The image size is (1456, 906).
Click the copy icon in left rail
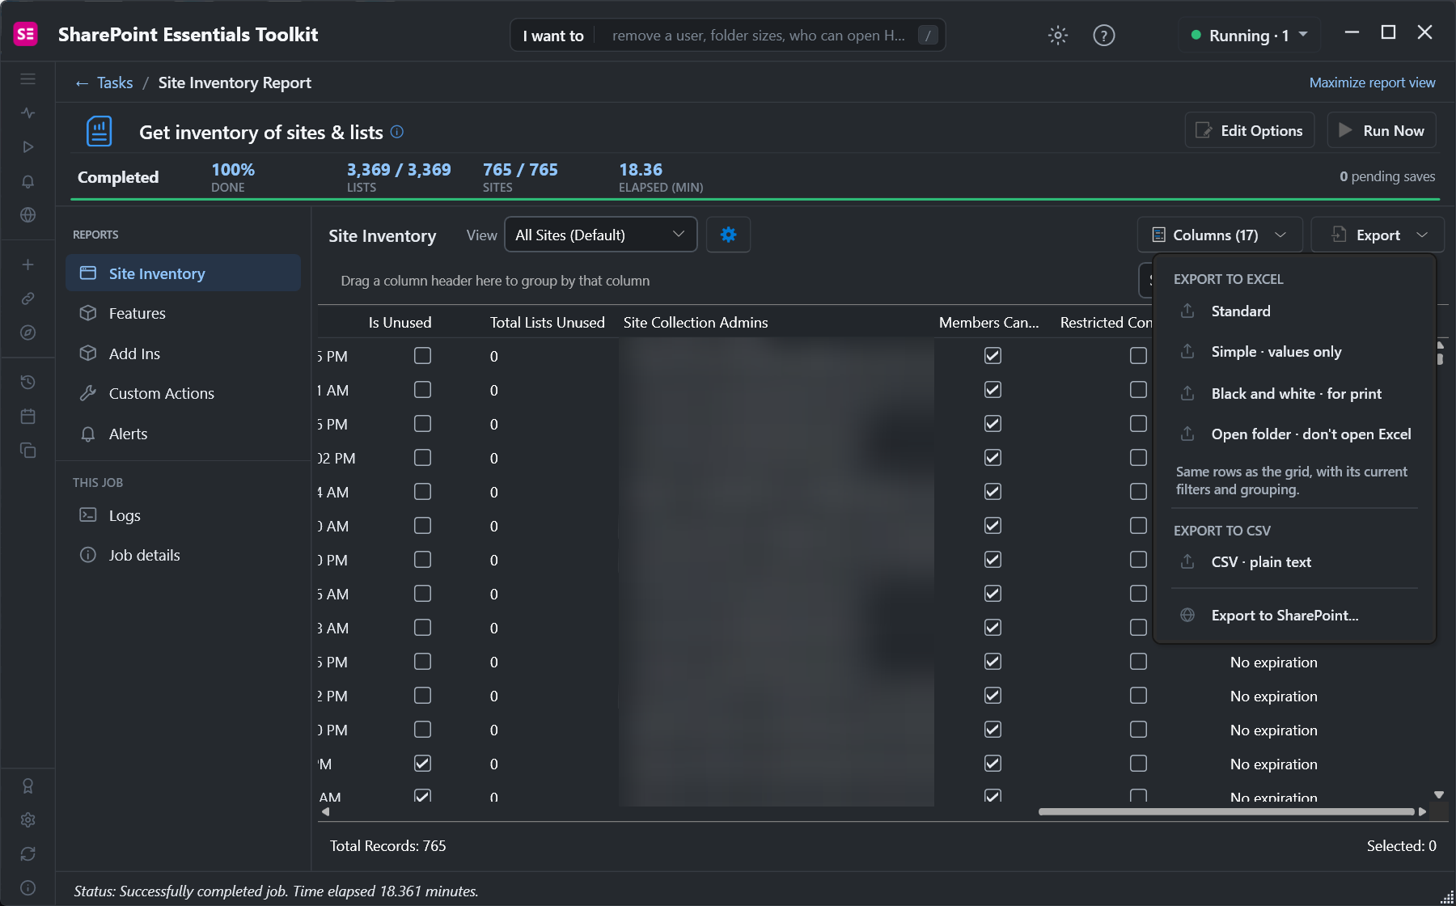pyautogui.click(x=28, y=450)
